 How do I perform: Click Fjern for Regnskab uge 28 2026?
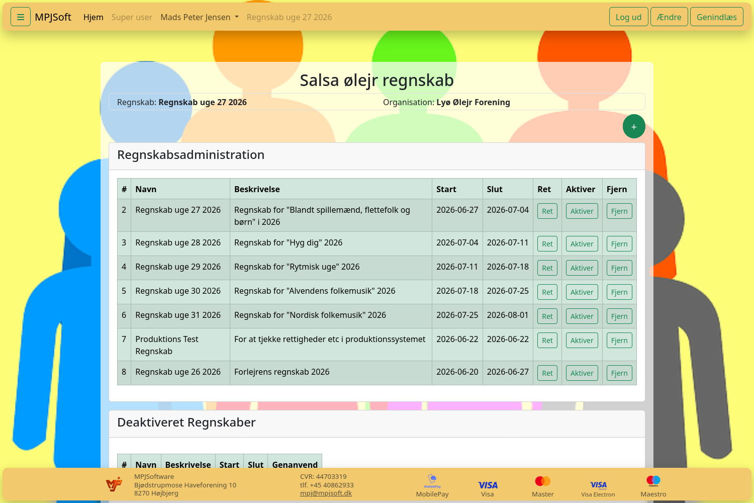[x=619, y=244]
